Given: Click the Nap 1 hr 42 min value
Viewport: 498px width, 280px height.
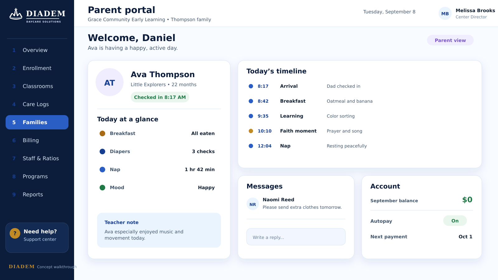Looking at the screenshot, I should click(200, 170).
